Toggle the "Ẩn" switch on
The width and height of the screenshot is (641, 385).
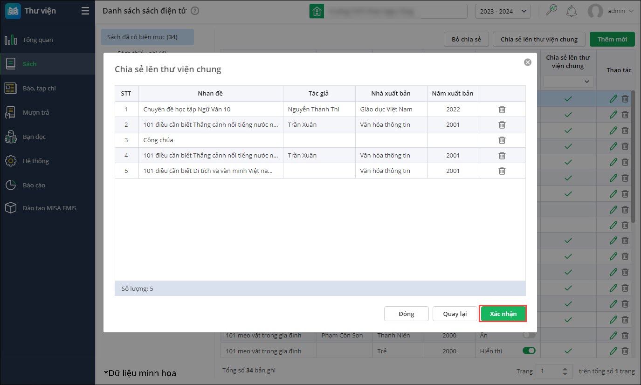[x=529, y=335]
